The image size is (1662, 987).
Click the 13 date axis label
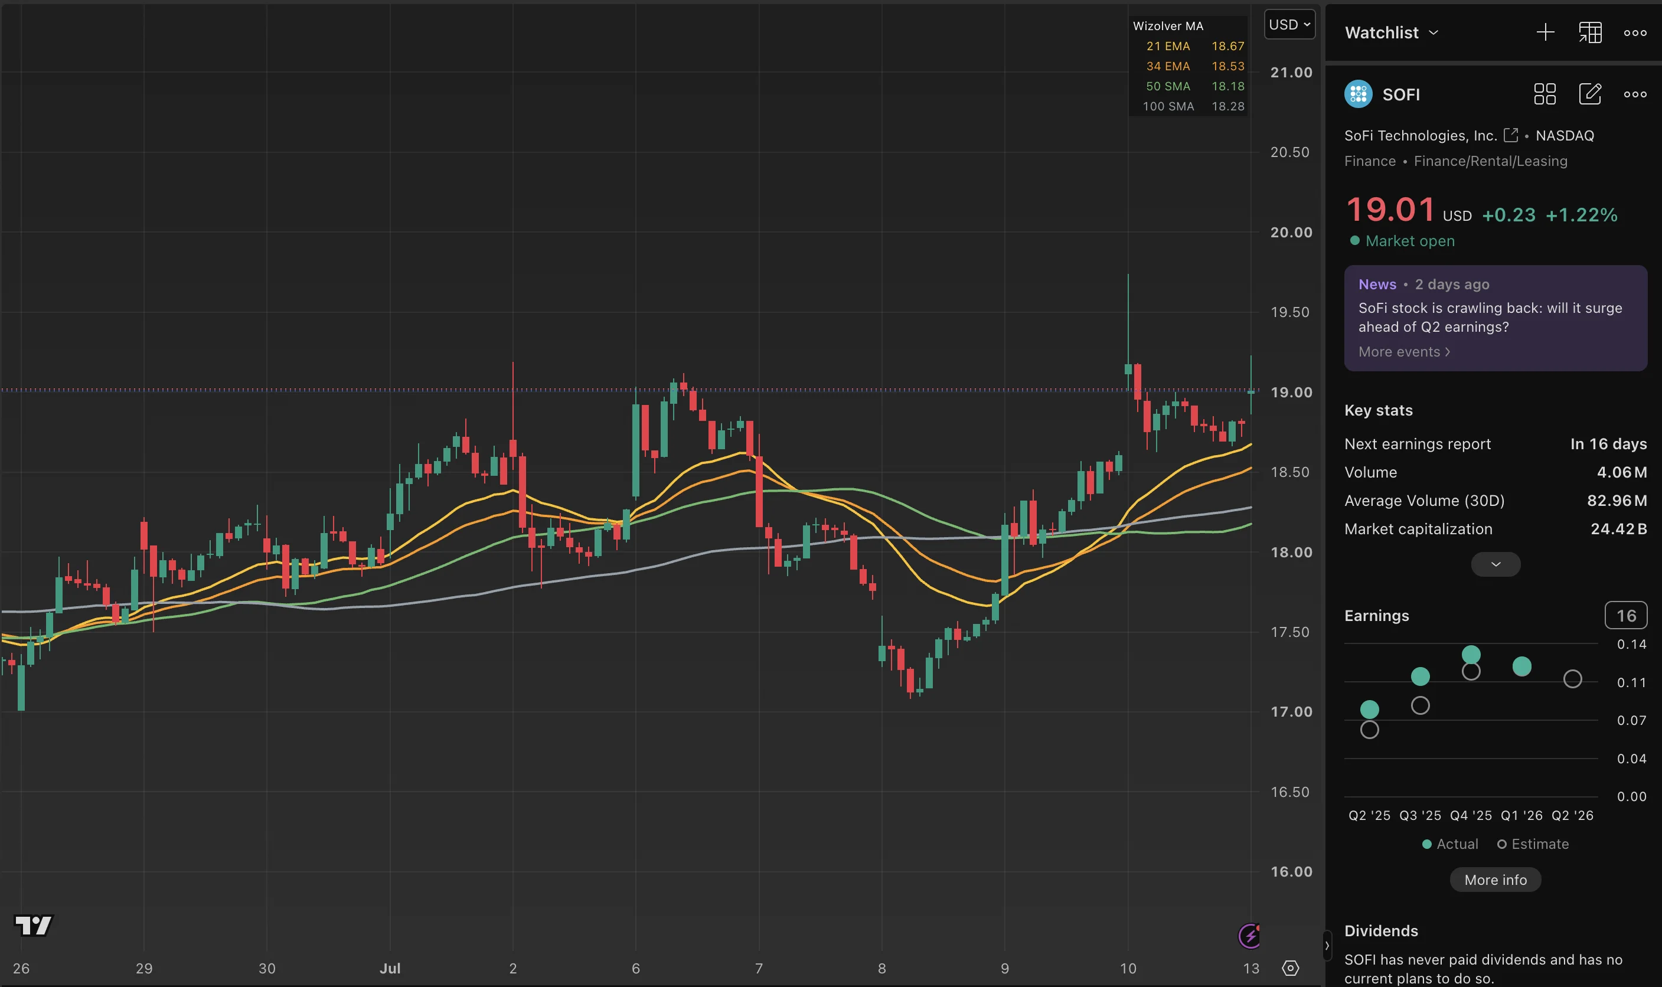[x=1251, y=968]
